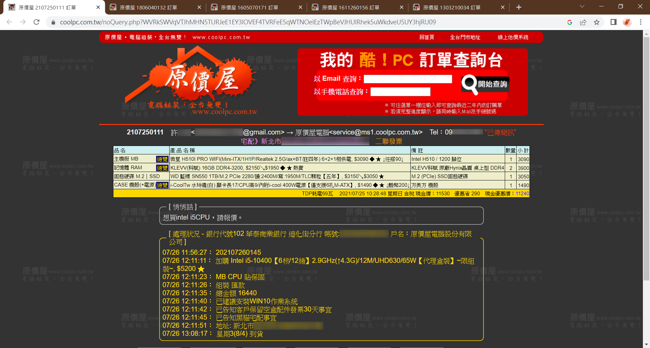
Task: Click the 總覽 badge in the CASE 機殼 row
Action: [162, 185]
